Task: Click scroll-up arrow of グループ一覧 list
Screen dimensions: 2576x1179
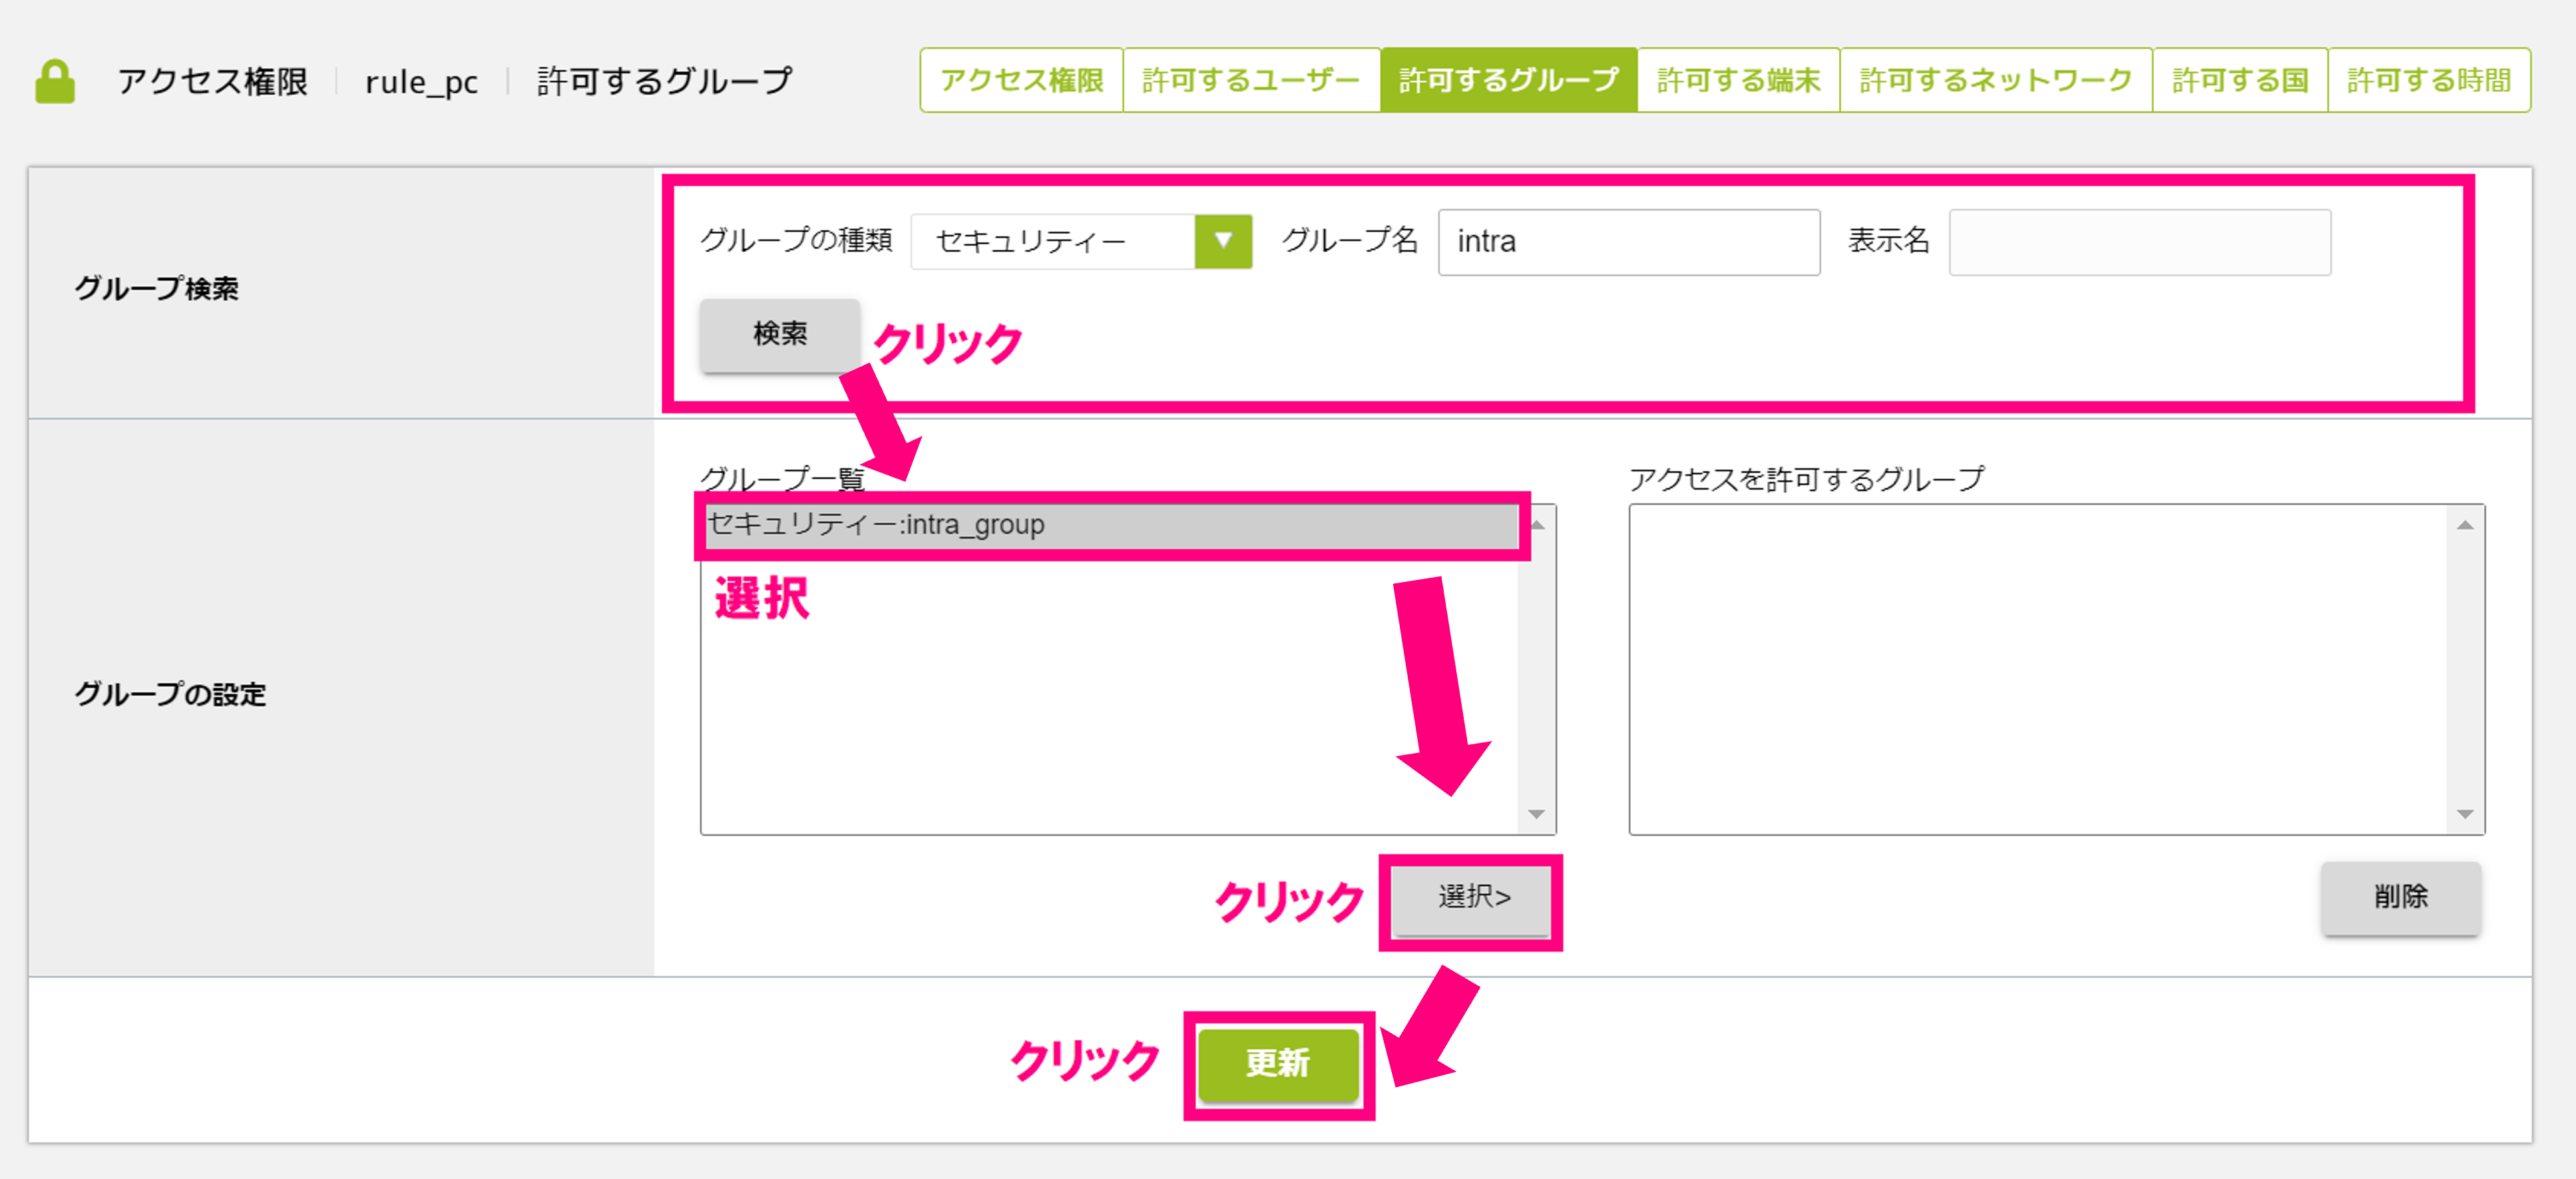Action: [1537, 525]
